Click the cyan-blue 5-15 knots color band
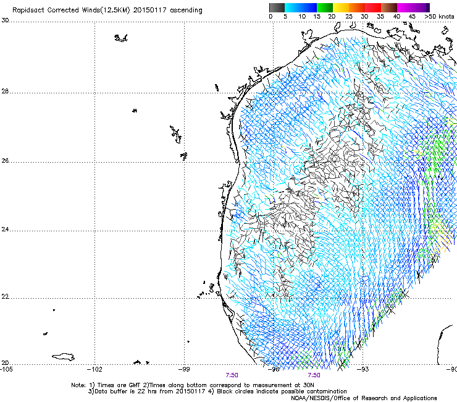The width and height of the screenshot is (457, 402). (x=301, y=7)
